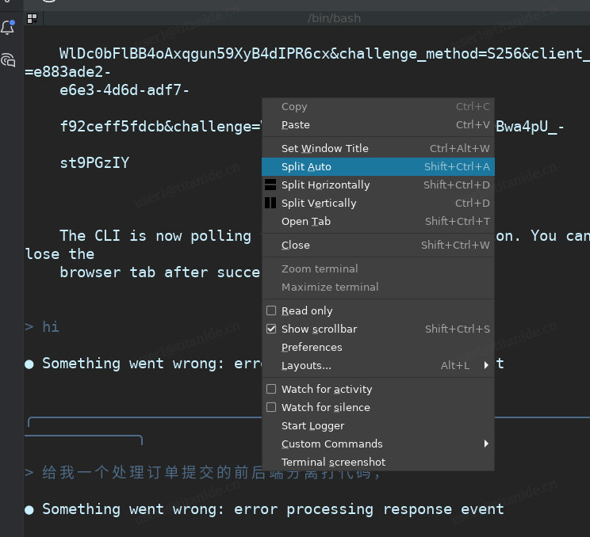This screenshot has height=537, width=590.
Task: Enable the Read only checkbox
Action: [x=271, y=310]
